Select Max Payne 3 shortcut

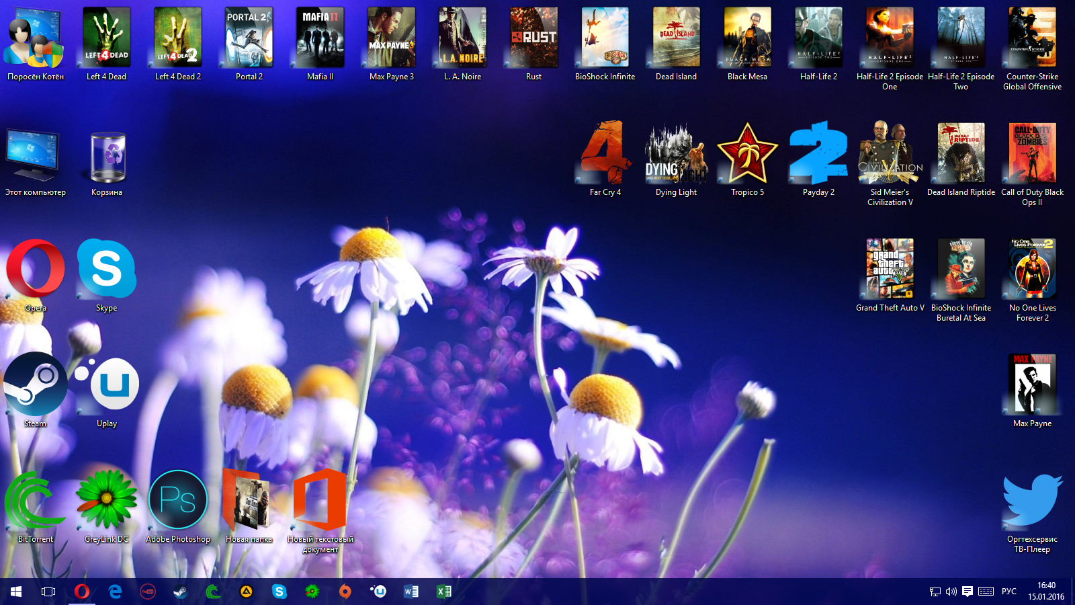pyautogui.click(x=391, y=38)
